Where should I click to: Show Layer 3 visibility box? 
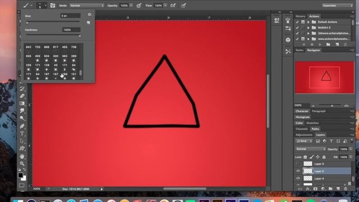click(298, 164)
